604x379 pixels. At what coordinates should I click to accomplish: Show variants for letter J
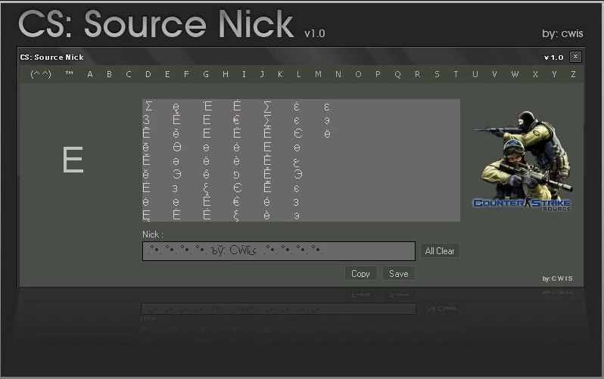[x=262, y=74]
